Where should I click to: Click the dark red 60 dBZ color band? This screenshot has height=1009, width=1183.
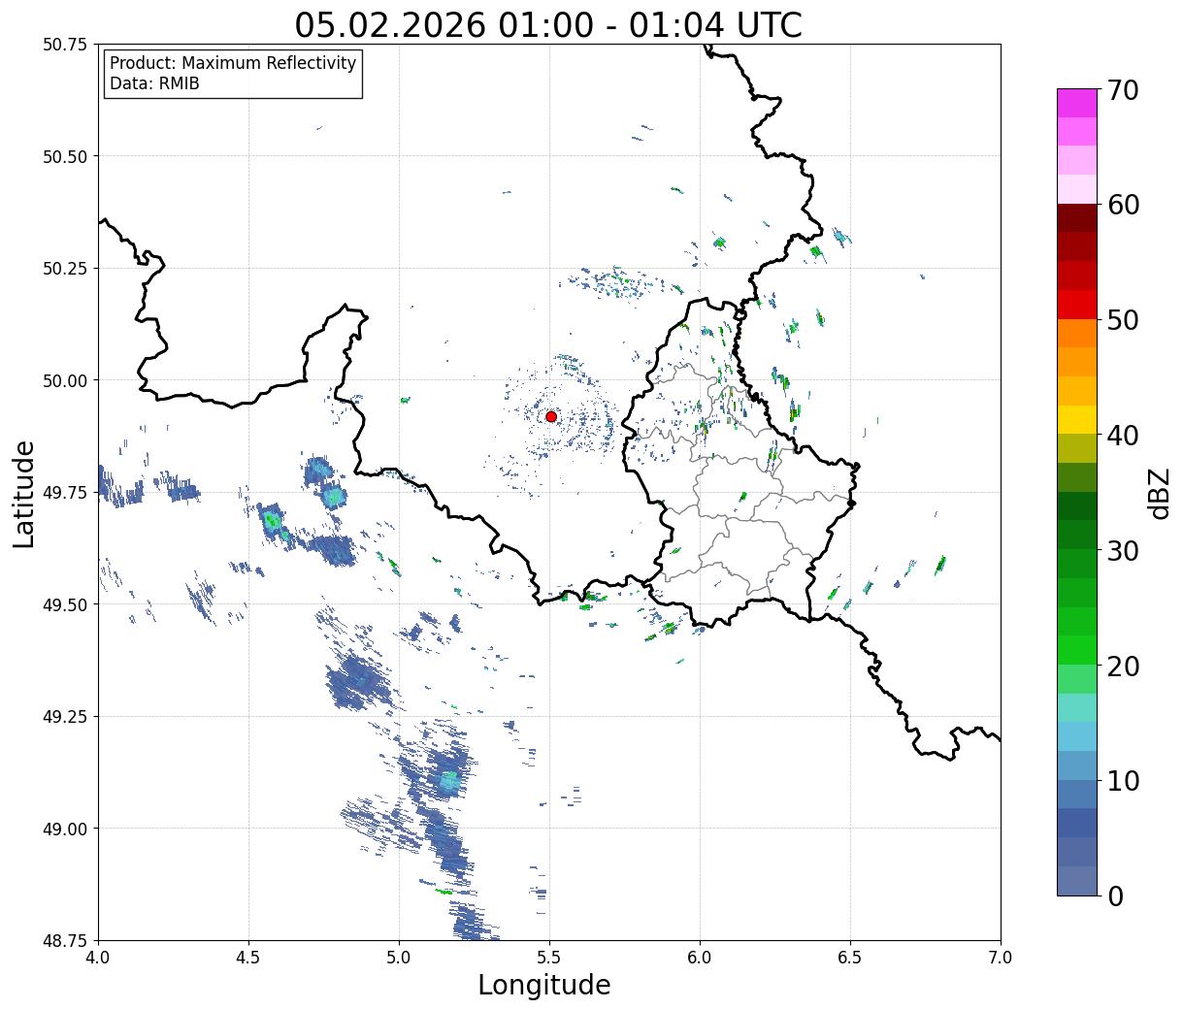click(1077, 218)
